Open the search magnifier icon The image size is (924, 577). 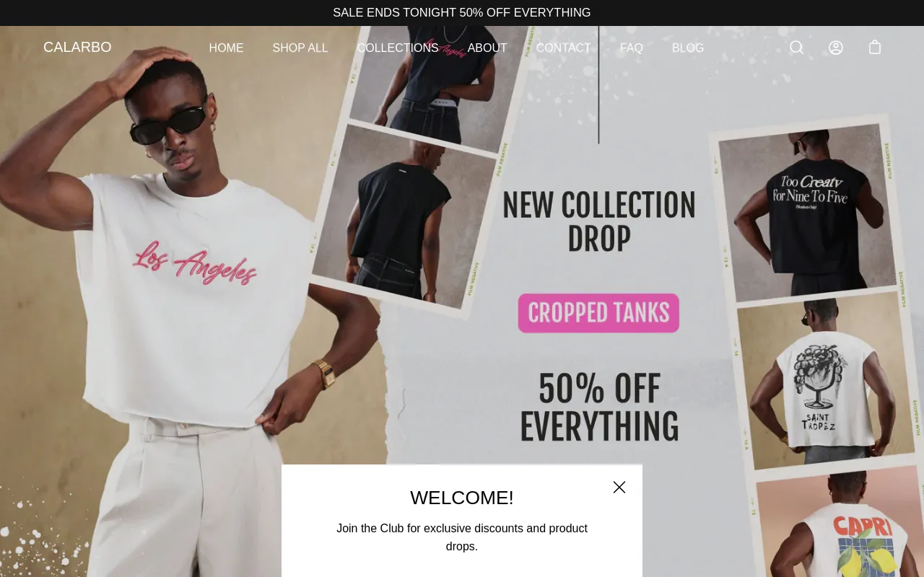(796, 48)
